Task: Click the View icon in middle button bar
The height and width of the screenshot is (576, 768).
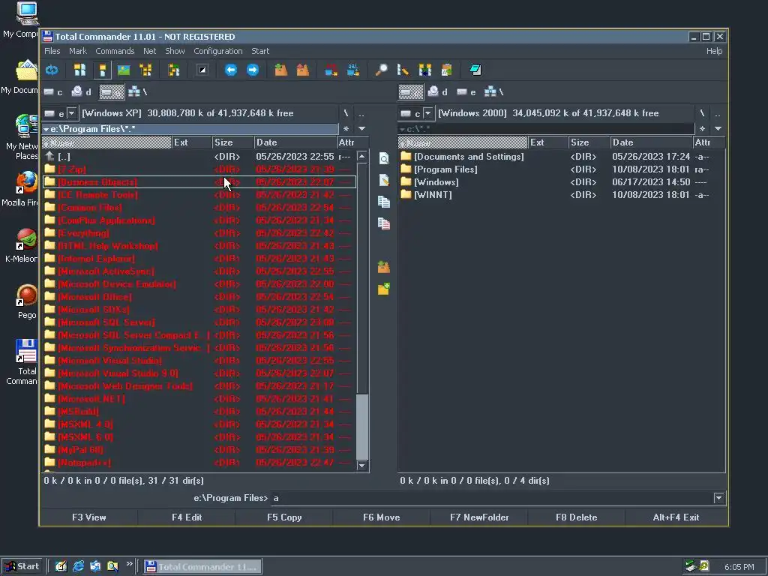Action: tap(384, 158)
